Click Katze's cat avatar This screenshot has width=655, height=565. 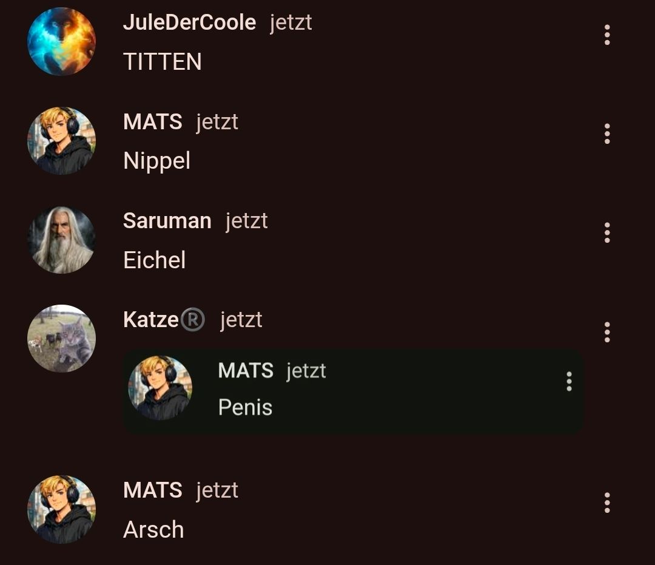coord(61,339)
